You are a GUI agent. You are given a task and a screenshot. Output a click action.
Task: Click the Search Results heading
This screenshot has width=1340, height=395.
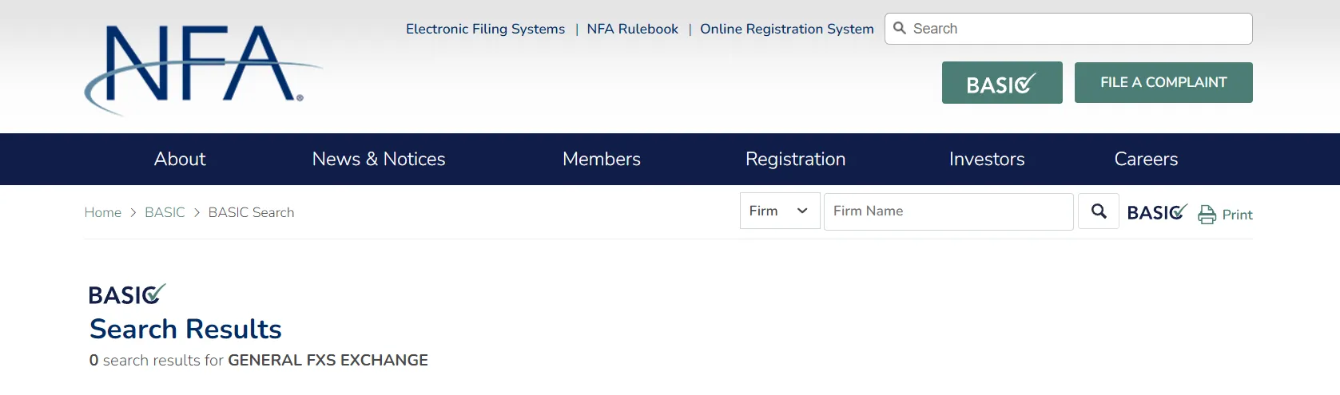(185, 329)
